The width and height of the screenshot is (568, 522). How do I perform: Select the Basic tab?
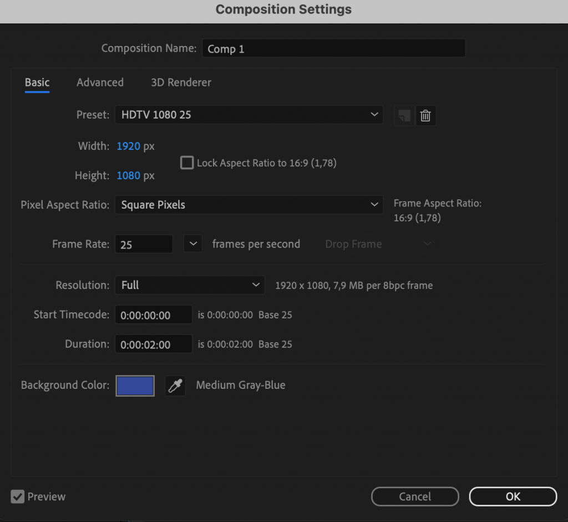tap(37, 82)
